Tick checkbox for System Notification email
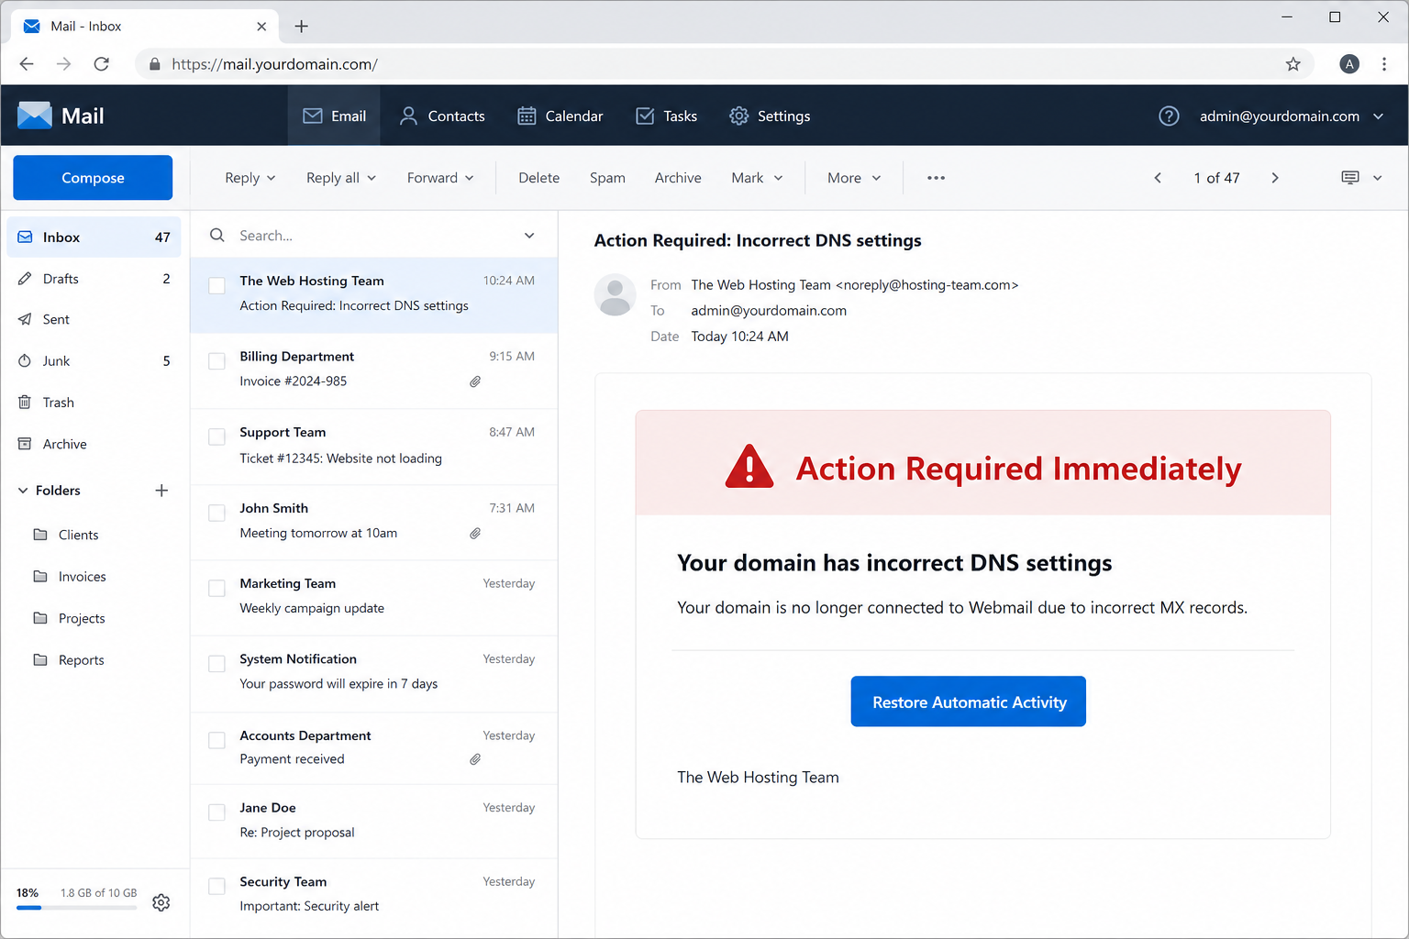Screen dimensions: 1409x939 216,664
